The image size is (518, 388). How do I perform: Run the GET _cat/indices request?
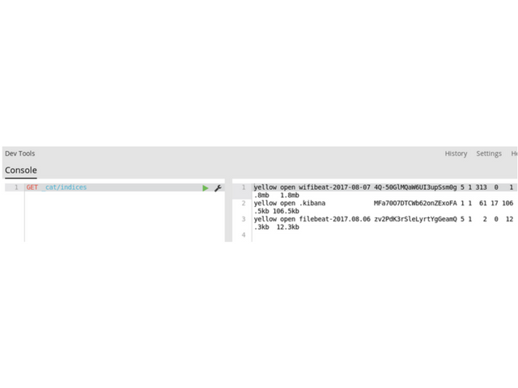pyautogui.click(x=206, y=188)
